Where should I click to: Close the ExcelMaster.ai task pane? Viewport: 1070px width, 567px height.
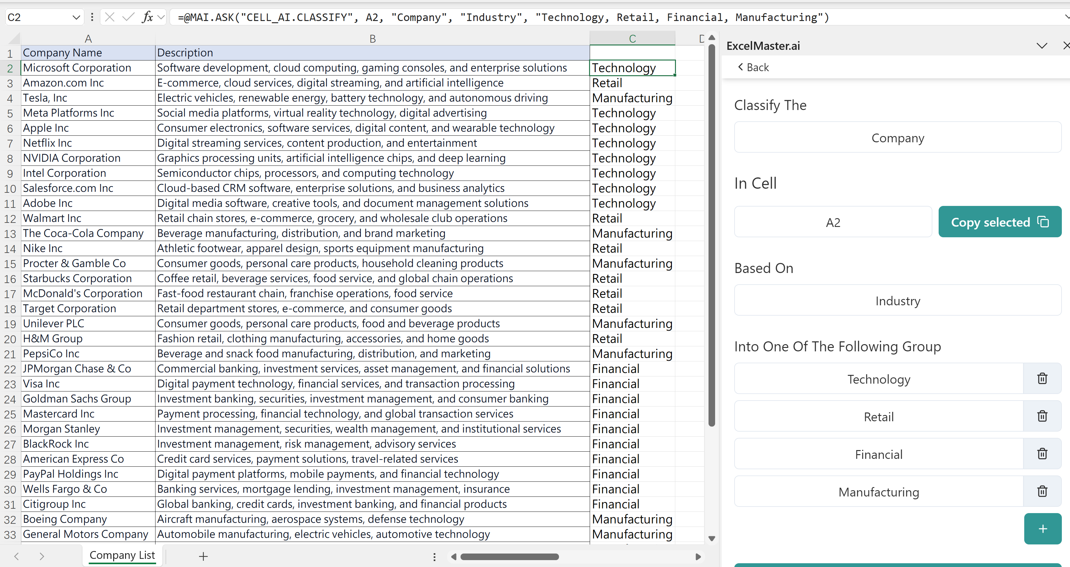(x=1066, y=46)
